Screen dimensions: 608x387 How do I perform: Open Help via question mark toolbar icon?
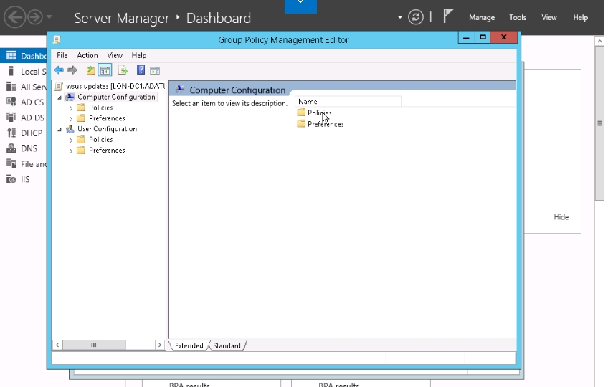tap(141, 70)
